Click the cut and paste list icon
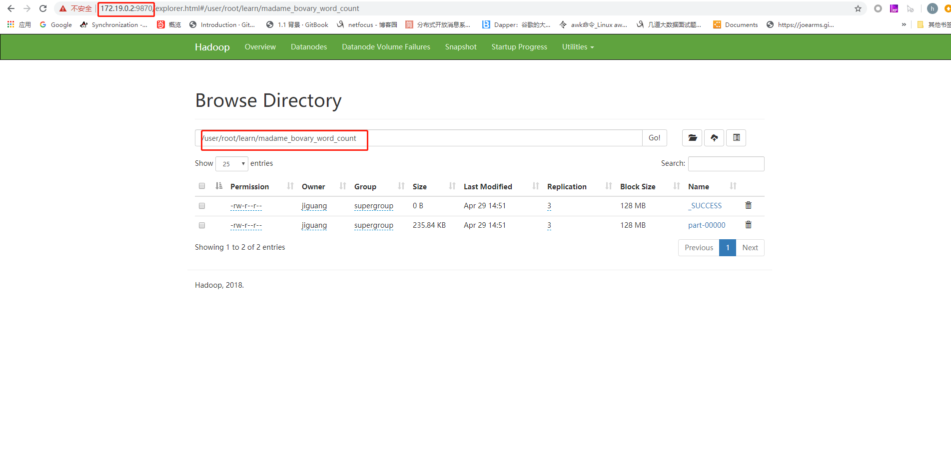Image resolution: width=951 pixels, height=466 pixels. point(736,138)
